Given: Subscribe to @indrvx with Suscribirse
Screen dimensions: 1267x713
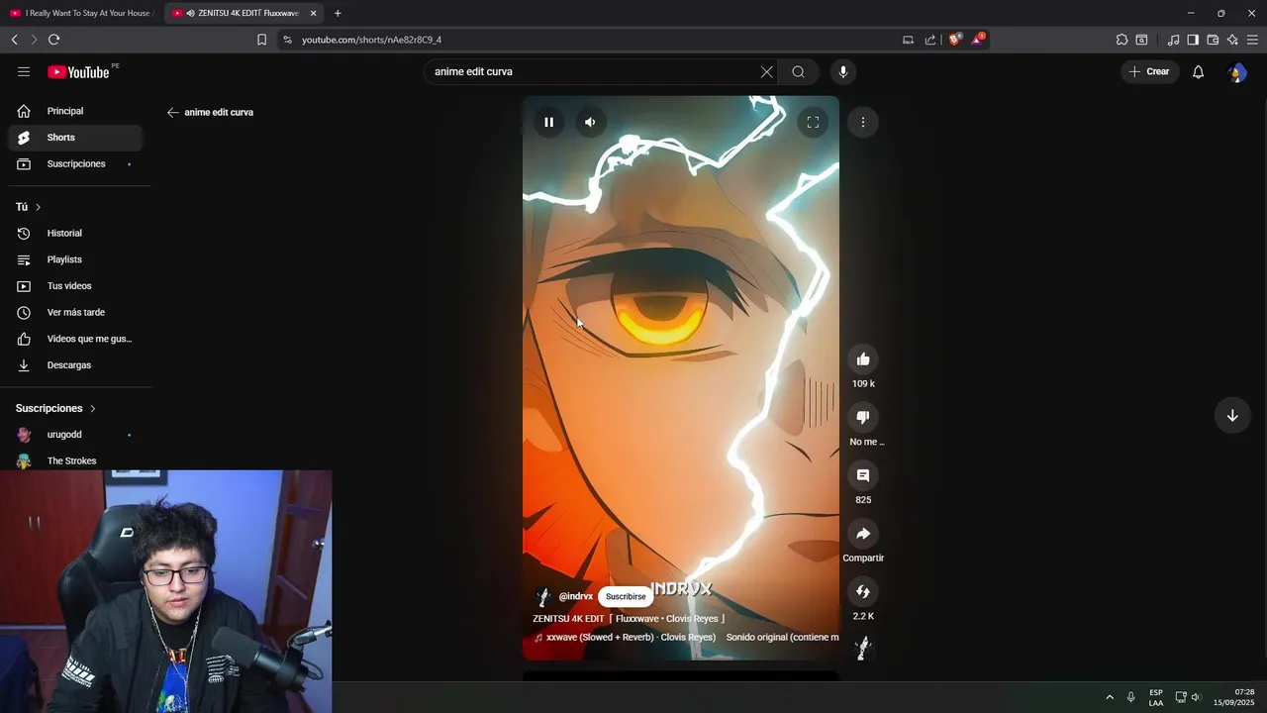Looking at the screenshot, I should (626, 596).
